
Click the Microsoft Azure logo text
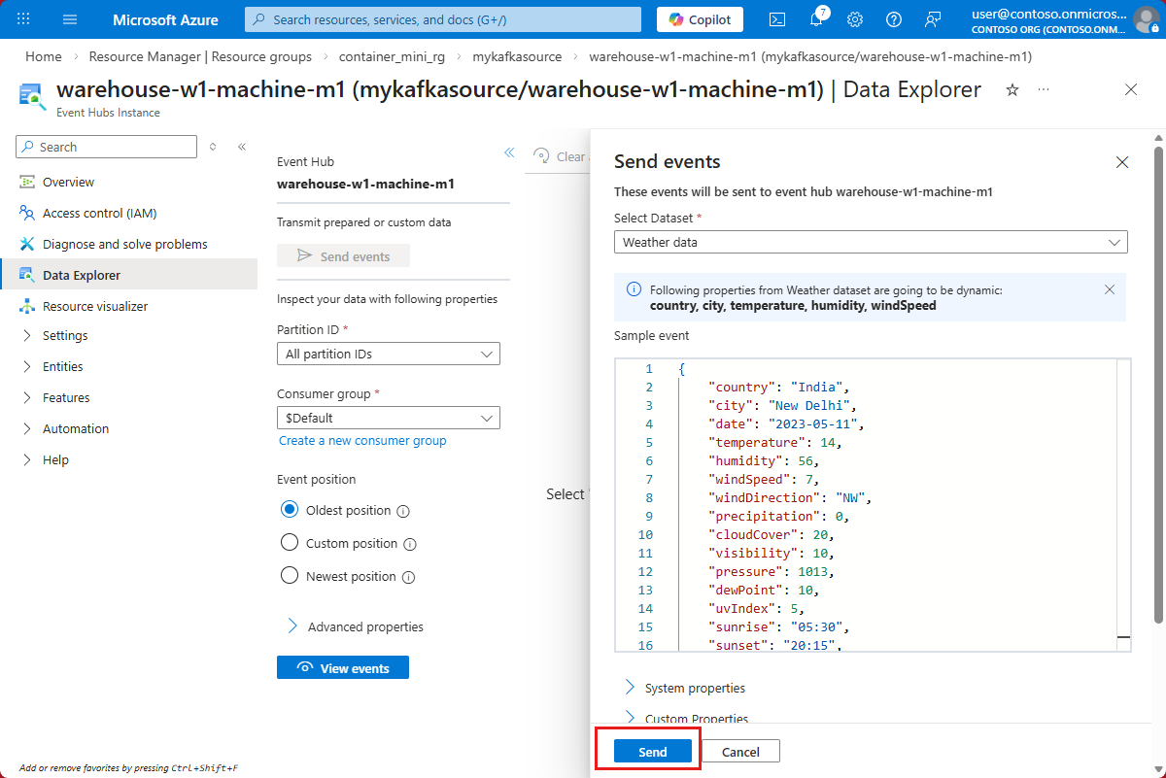coord(165,19)
